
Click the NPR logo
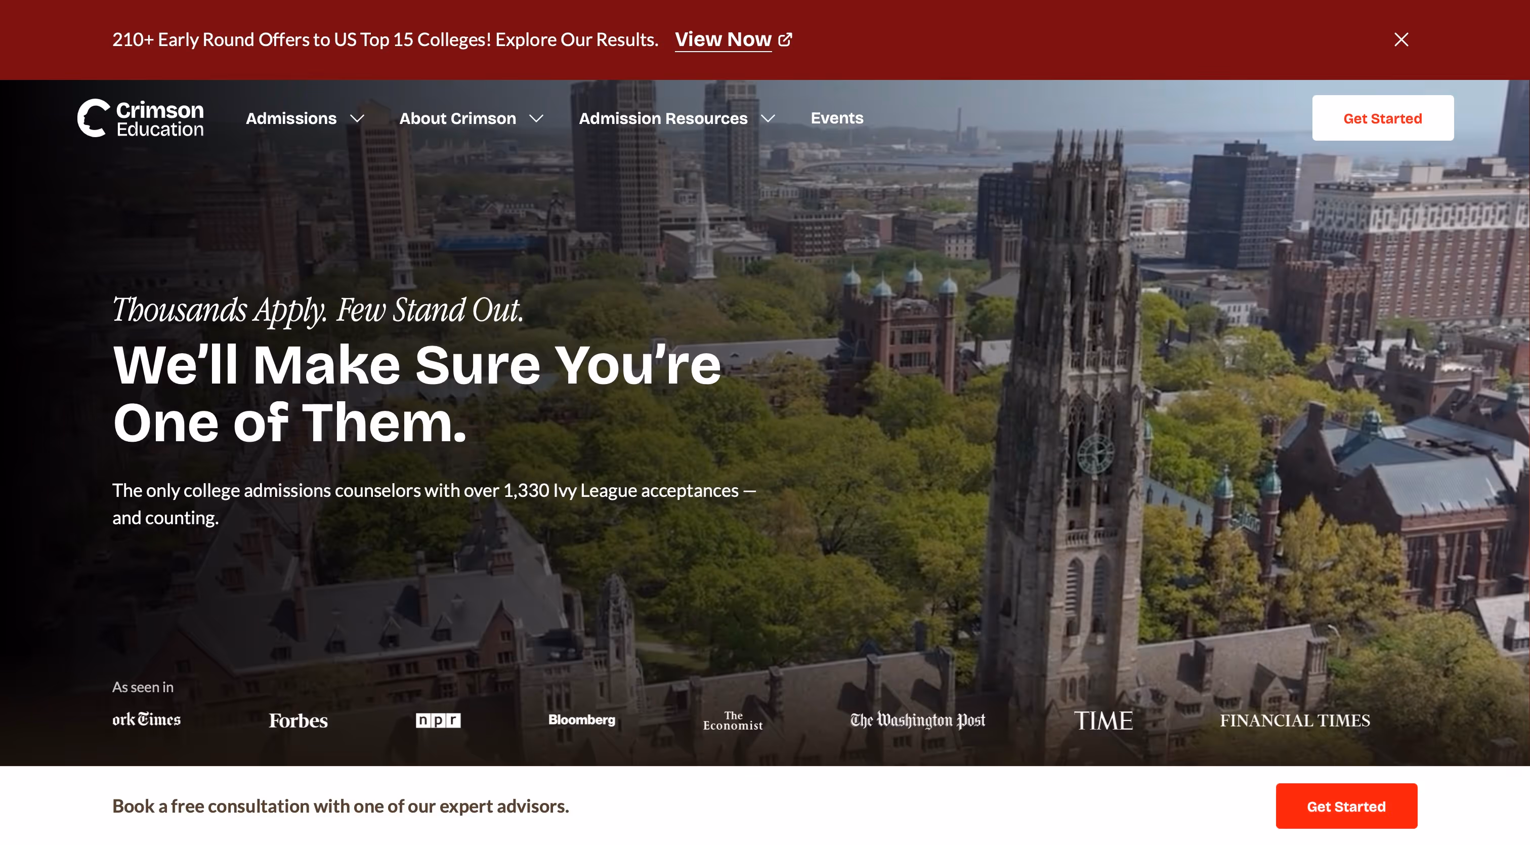point(438,721)
